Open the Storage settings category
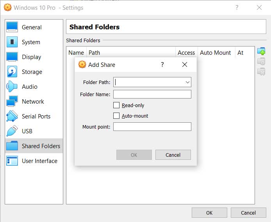Viewport: 271px width, 222px height. point(34,72)
